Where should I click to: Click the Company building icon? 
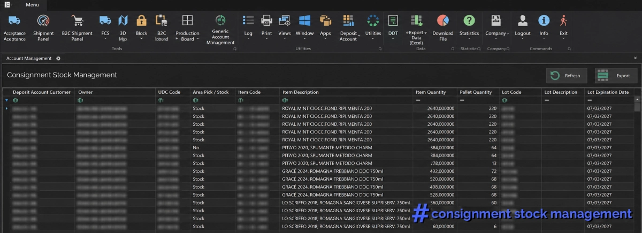(496, 20)
